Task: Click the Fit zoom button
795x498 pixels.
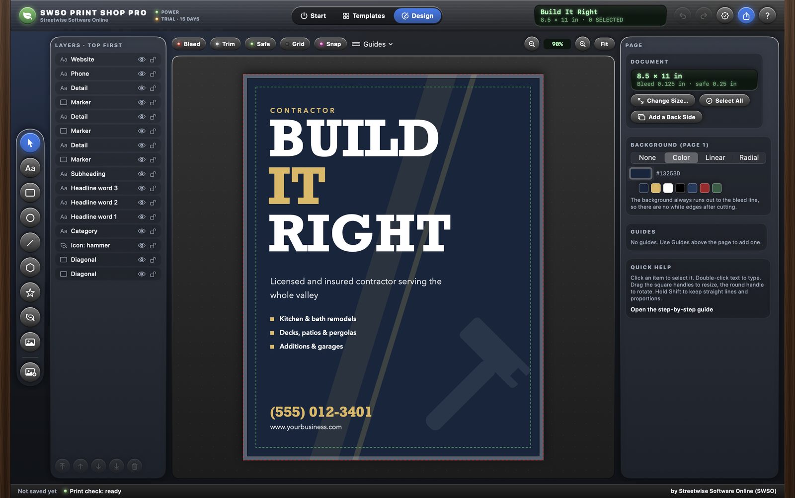Action: coord(604,44)
